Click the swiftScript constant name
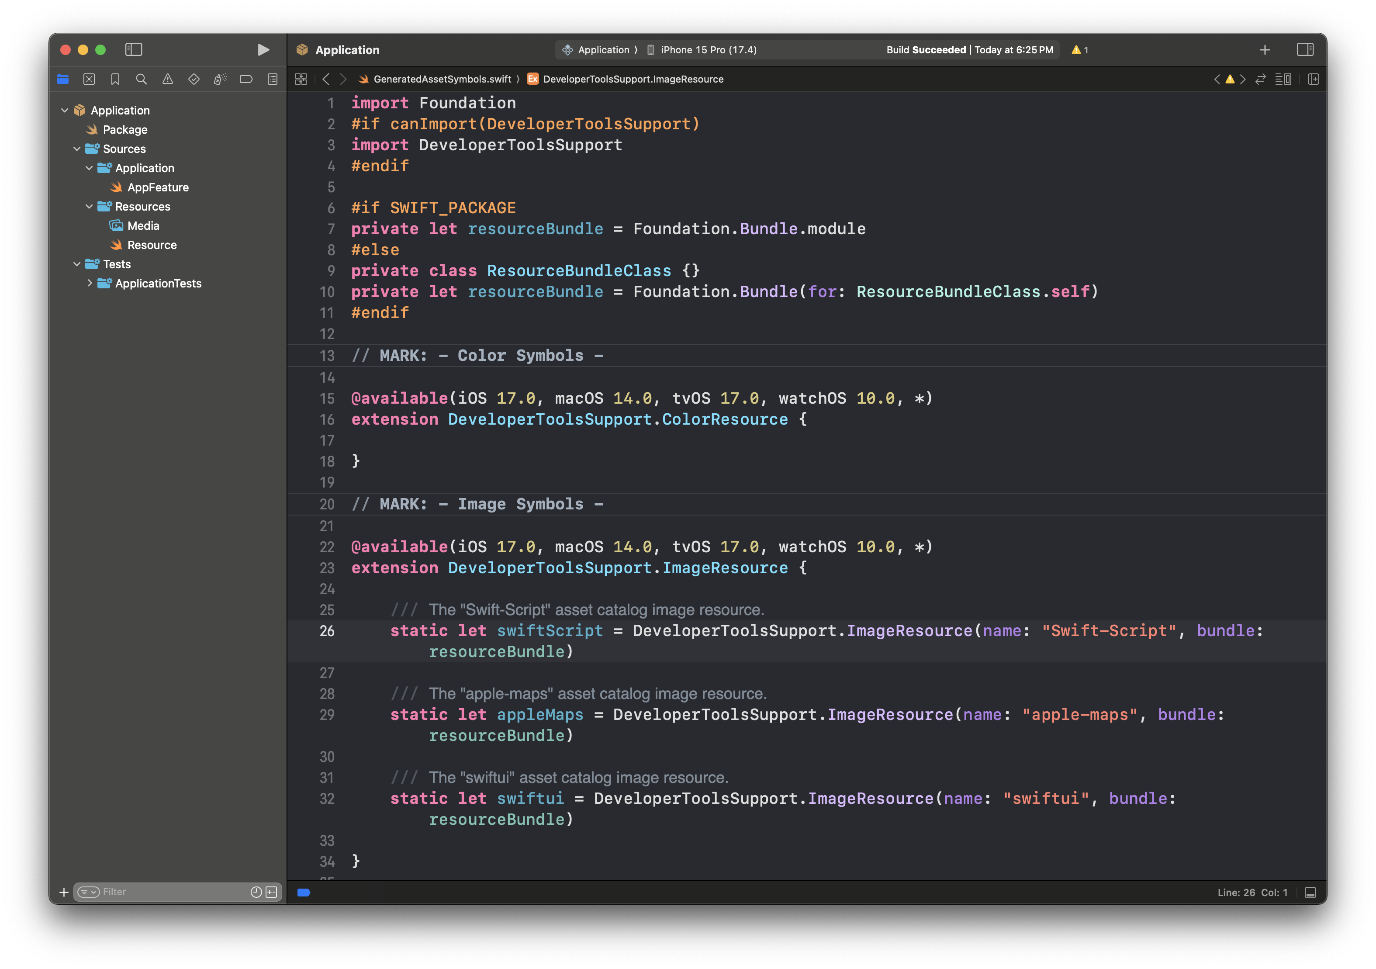The width and height of the screenshot is (1376, 969). click(550, 630)
